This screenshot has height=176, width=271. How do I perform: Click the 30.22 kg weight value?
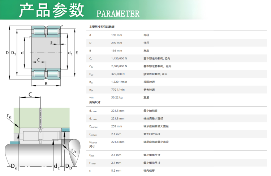pos(116,97)
